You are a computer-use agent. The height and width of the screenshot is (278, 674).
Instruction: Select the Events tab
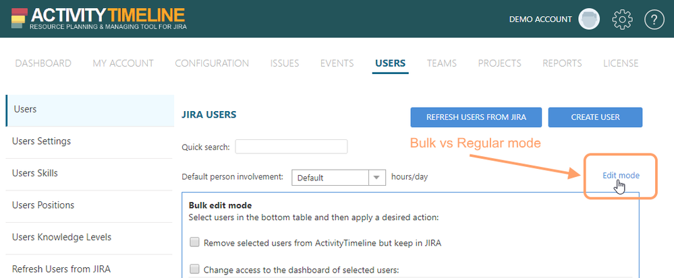pos(337,63)
